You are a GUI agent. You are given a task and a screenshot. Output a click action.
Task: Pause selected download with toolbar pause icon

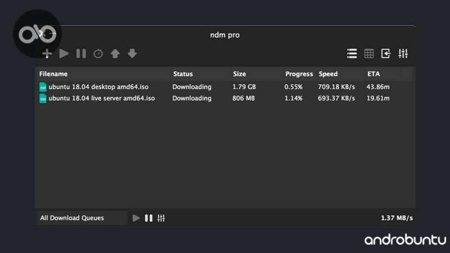tap(81, 53)
